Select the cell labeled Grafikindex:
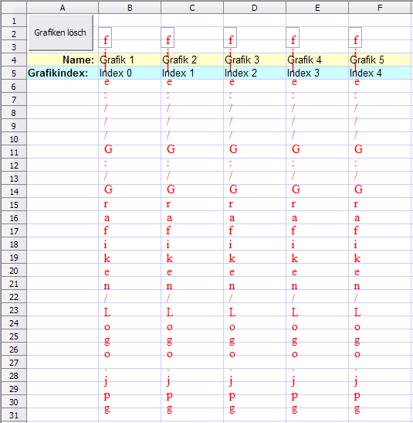This screenshot has width=413, height=423. [x=63, y=73]
